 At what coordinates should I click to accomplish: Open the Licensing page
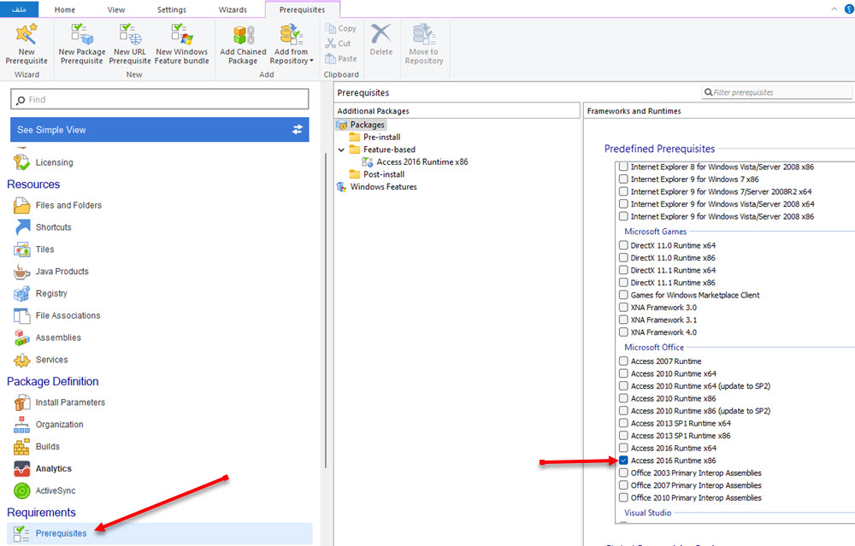44,162
